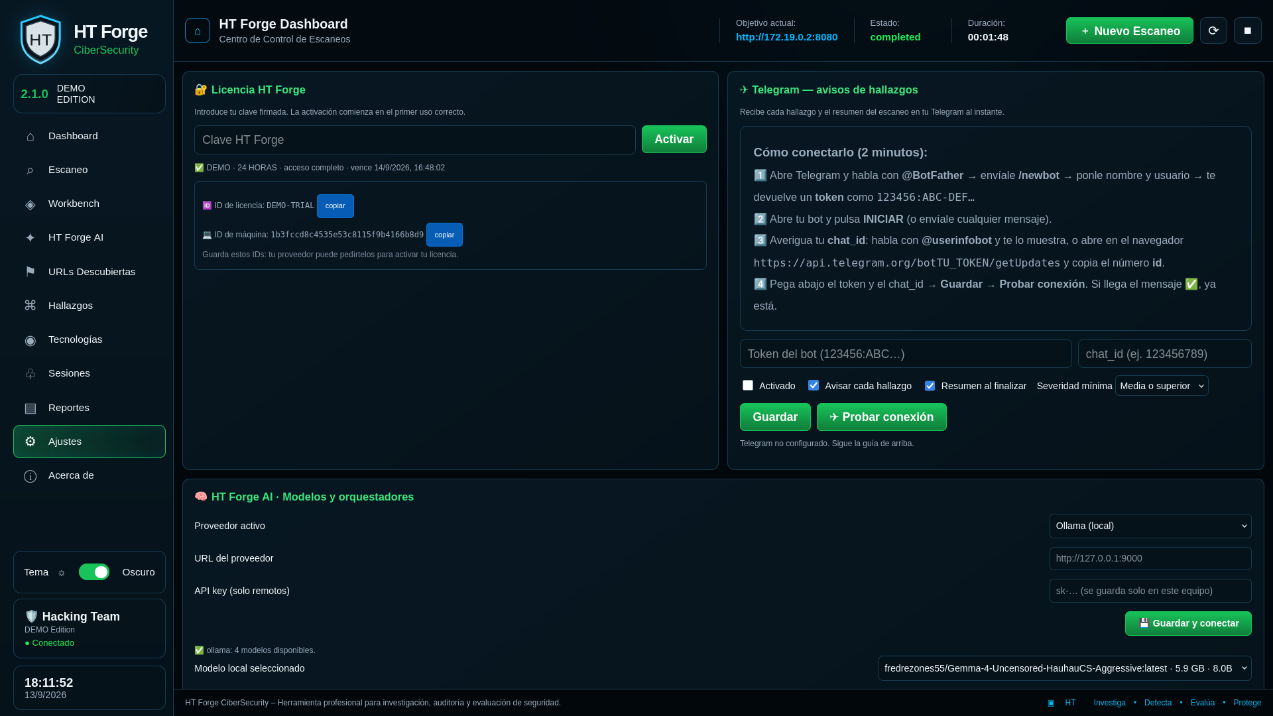Focus the API key field
The height and width of the screenshot is (716, 1273).
[x=1150, y=591]
